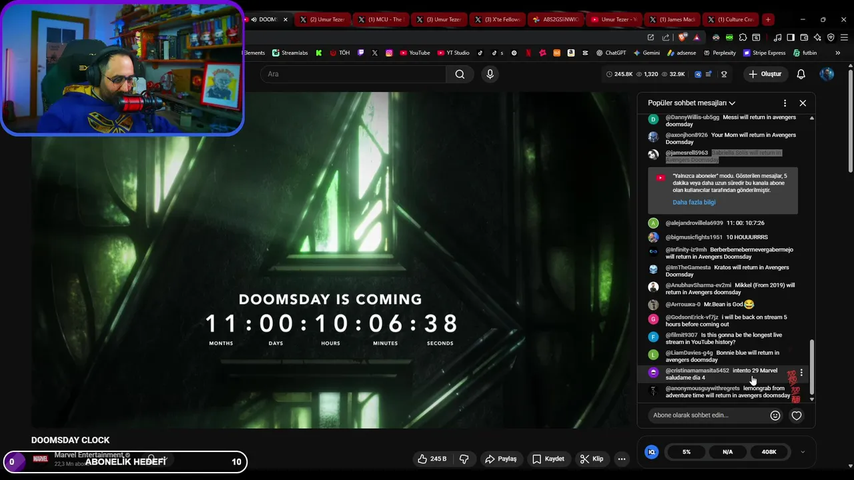Click the chat scrollbar thumb

[x=812, y=367]
